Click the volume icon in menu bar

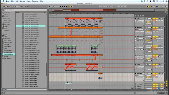(x=163, y=1)
